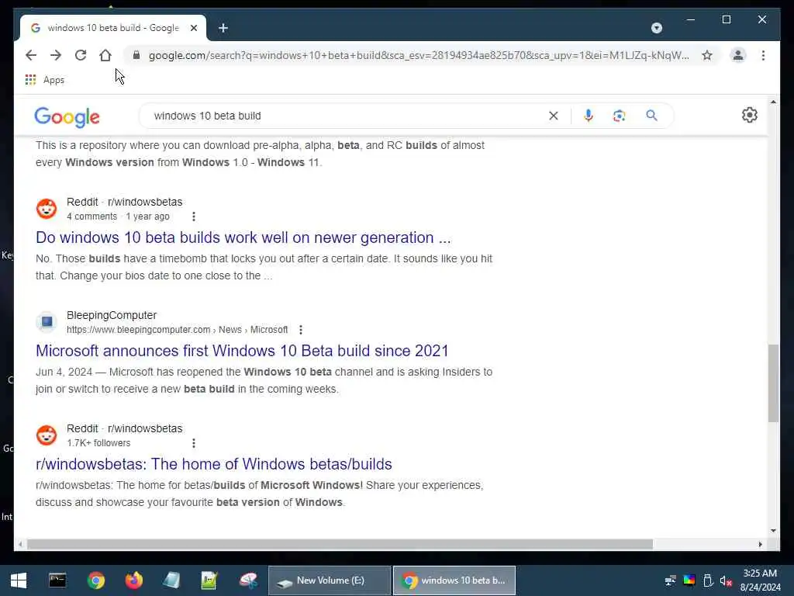Open 'Do windows 10 beta builds work well' link
The width and height of the screenshot is (794, 596).
243,237
